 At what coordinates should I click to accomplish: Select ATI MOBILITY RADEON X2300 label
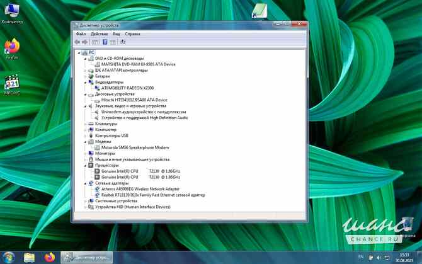128,88
